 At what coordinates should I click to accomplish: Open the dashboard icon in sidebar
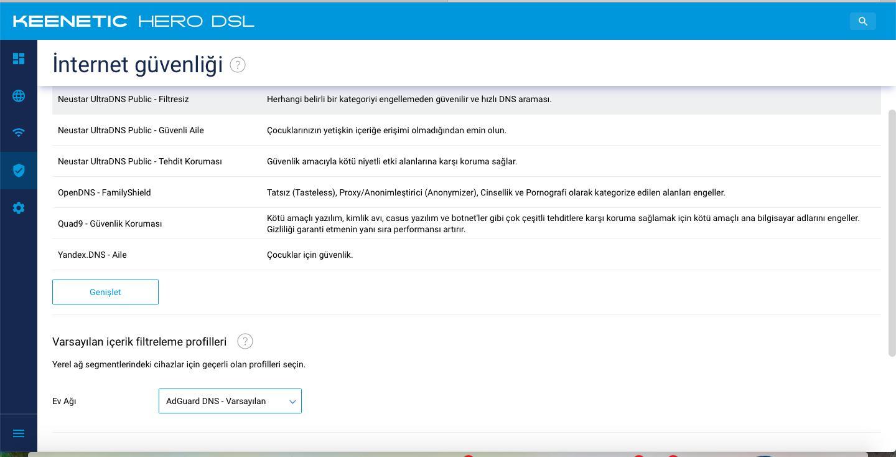click(x=19, y=59)
